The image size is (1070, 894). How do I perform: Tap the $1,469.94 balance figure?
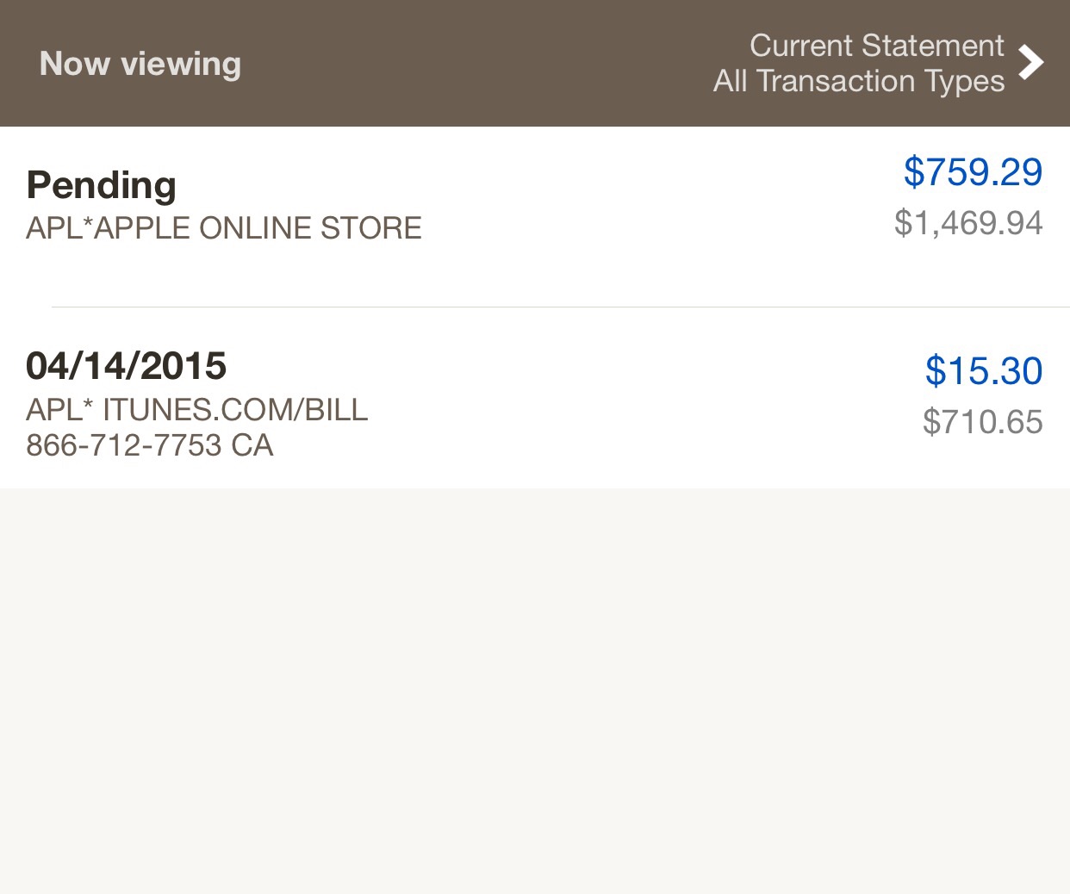point(968,223)
